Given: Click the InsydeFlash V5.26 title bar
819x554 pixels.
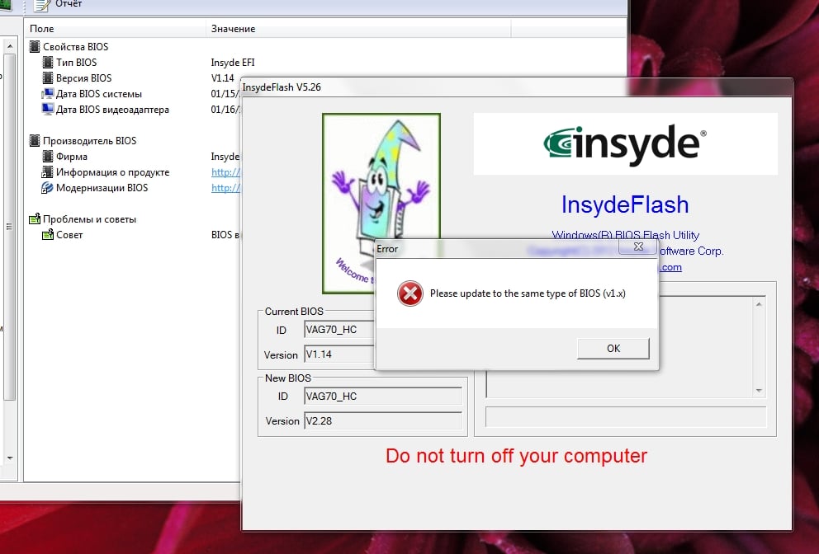Looking at the screenshot, I should tap(517, 87).
